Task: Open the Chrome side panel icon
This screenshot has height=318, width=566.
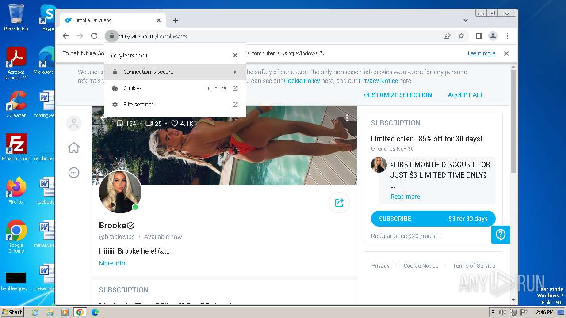Action: tap(478, 36)
